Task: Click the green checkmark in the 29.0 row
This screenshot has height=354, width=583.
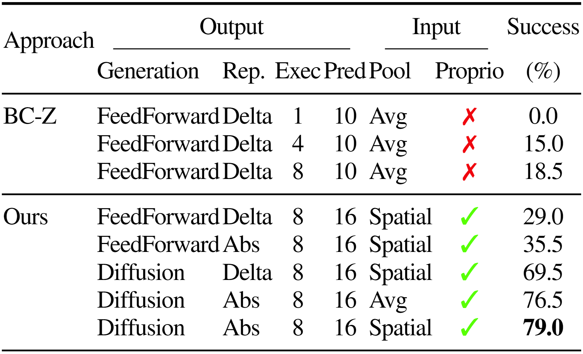Action: 470,216
